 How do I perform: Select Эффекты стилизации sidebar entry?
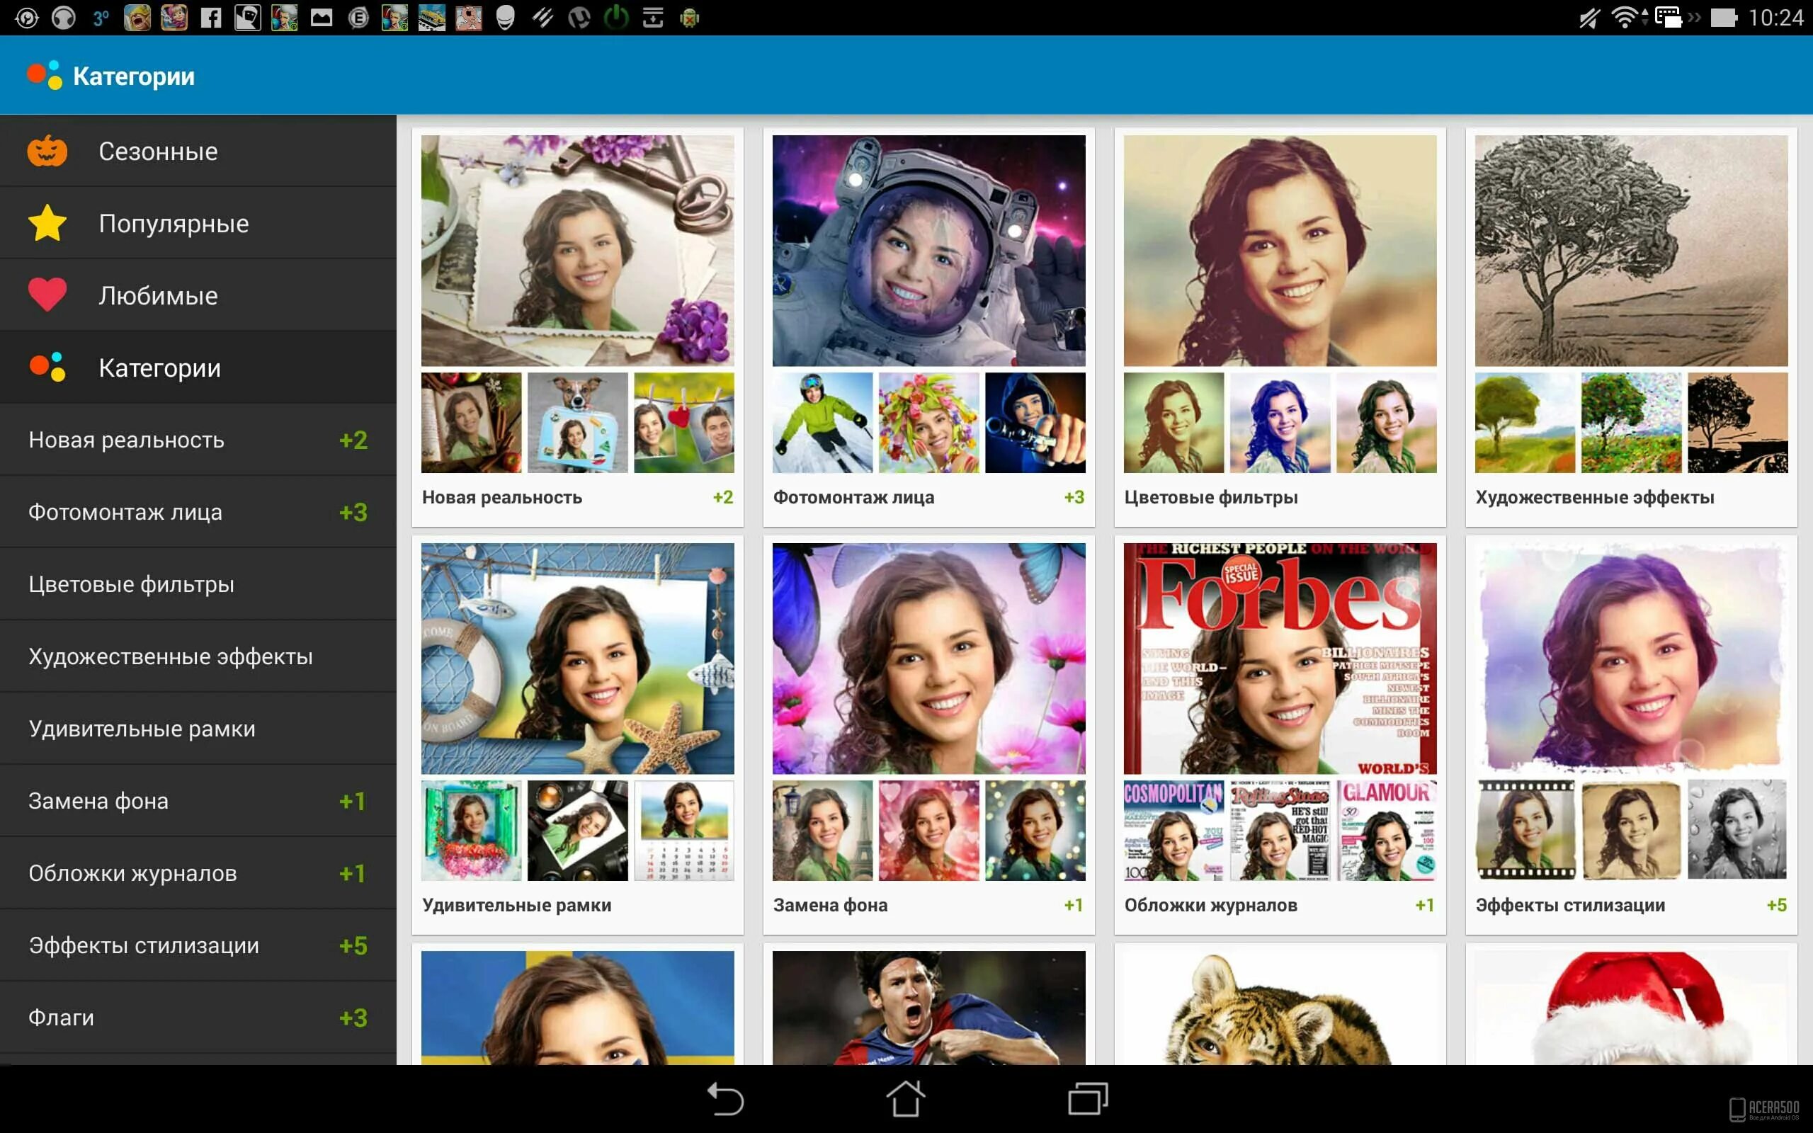coord(144,945)
